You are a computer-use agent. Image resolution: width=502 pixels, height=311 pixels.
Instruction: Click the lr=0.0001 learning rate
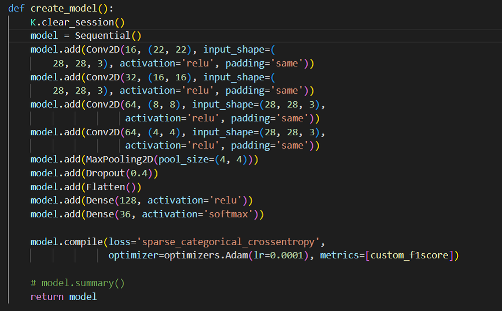(x=278, y=256)
